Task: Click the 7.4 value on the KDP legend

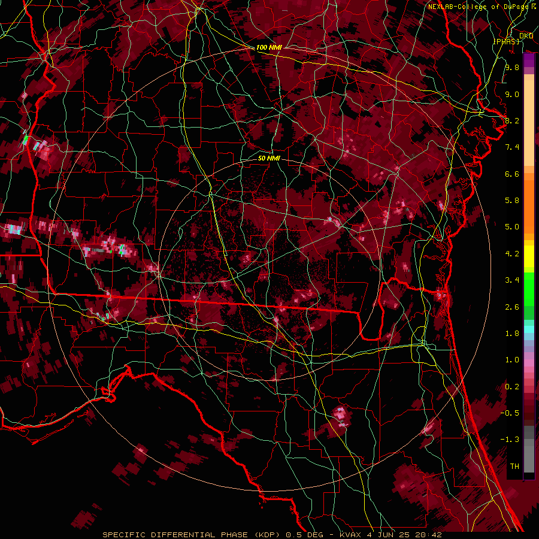Action: tap(512, 147)
